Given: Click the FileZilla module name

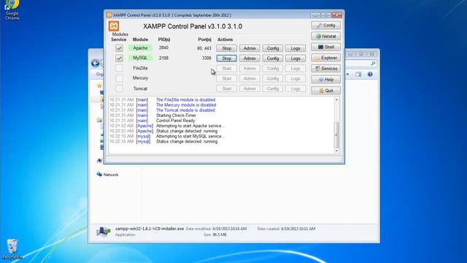Looking at the screenshot, I should tap(140, 68).
